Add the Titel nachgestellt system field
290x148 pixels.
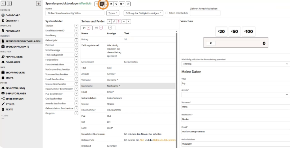(x=76, y=55)
